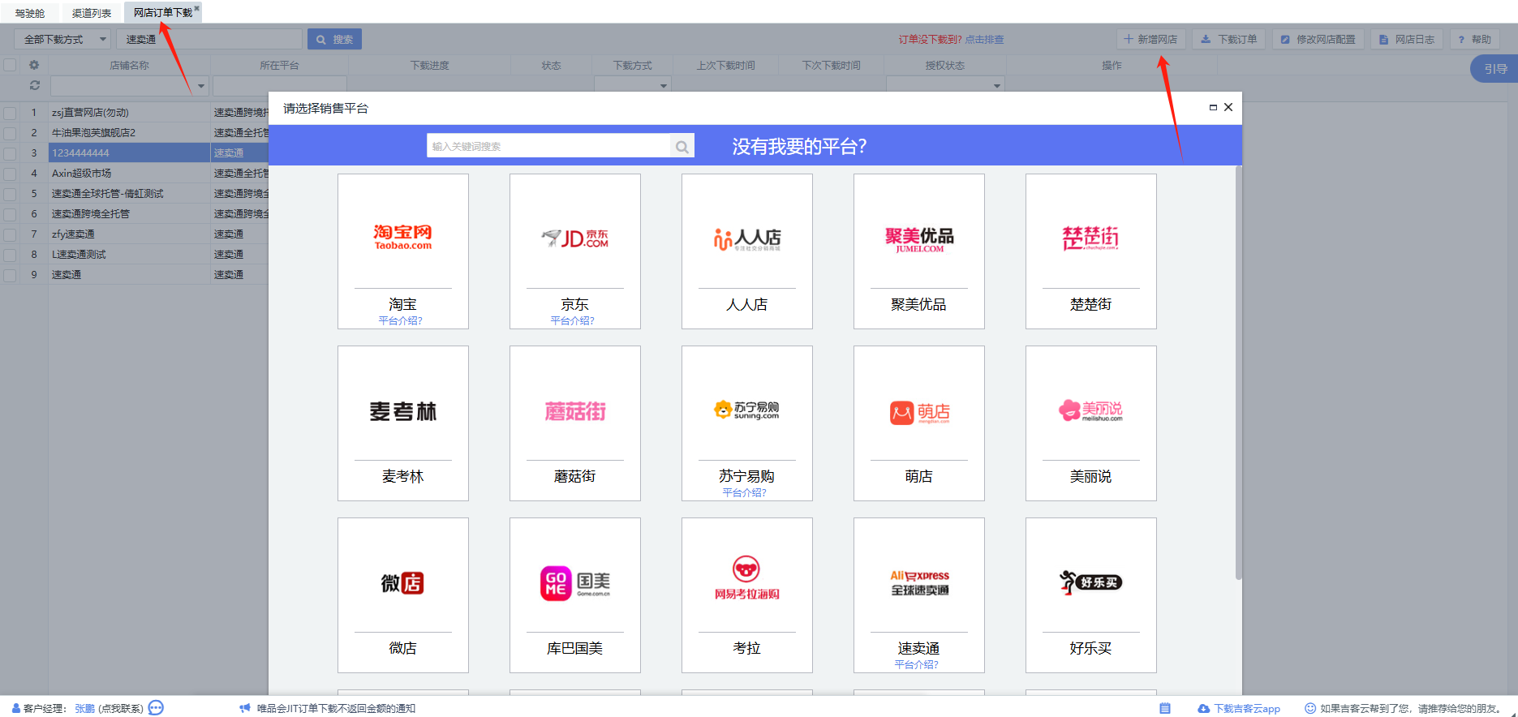Open the 全部下载方式 dropdown
The height and width of the screenshot is (717, 1518).
62,39
